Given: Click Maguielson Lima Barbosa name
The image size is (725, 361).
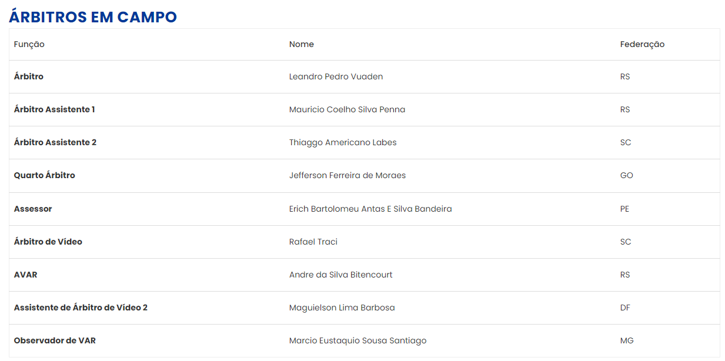Looking at the screenshot, I should 342,308.
